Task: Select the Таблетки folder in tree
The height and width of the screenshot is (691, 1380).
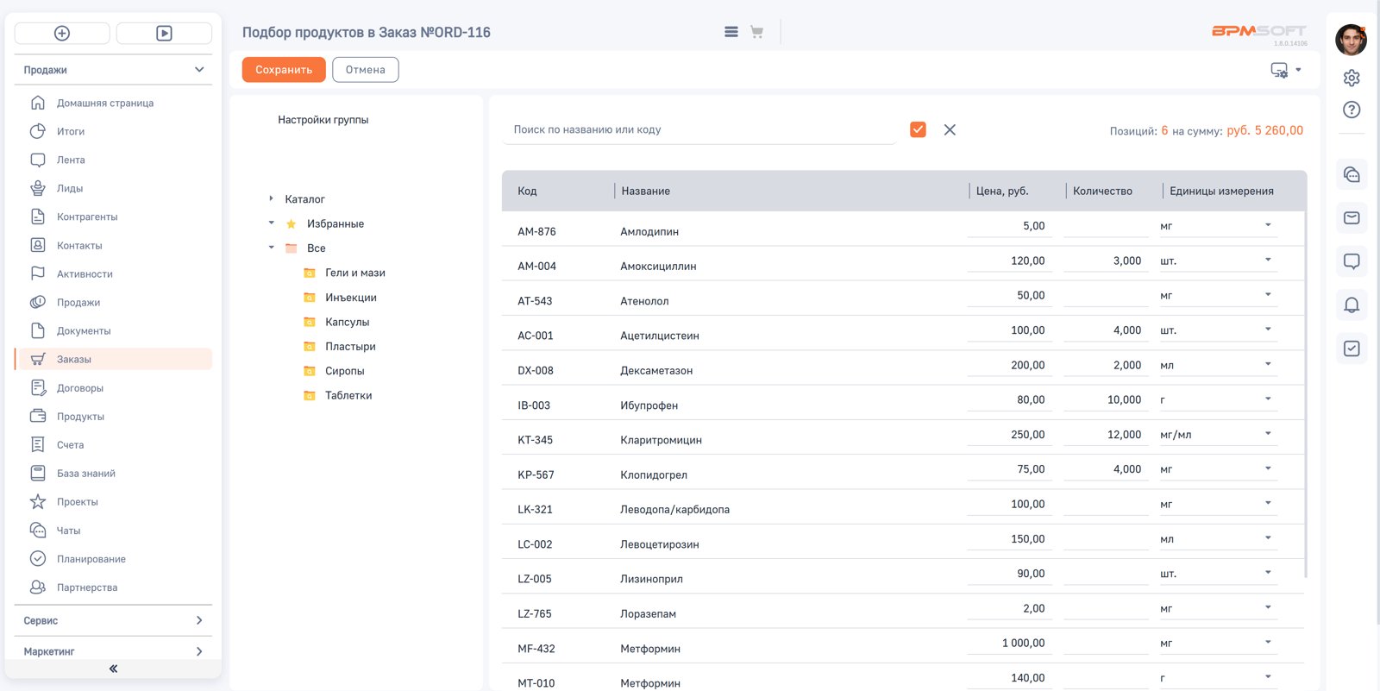Action: tap(348, 395)
